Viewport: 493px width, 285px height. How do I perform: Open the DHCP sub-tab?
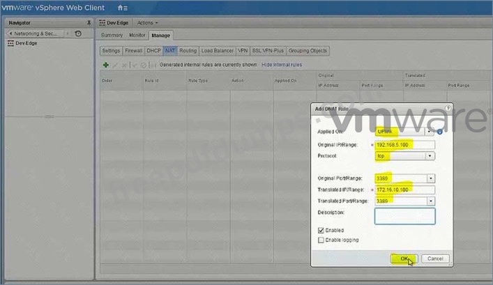pos(153,51)
